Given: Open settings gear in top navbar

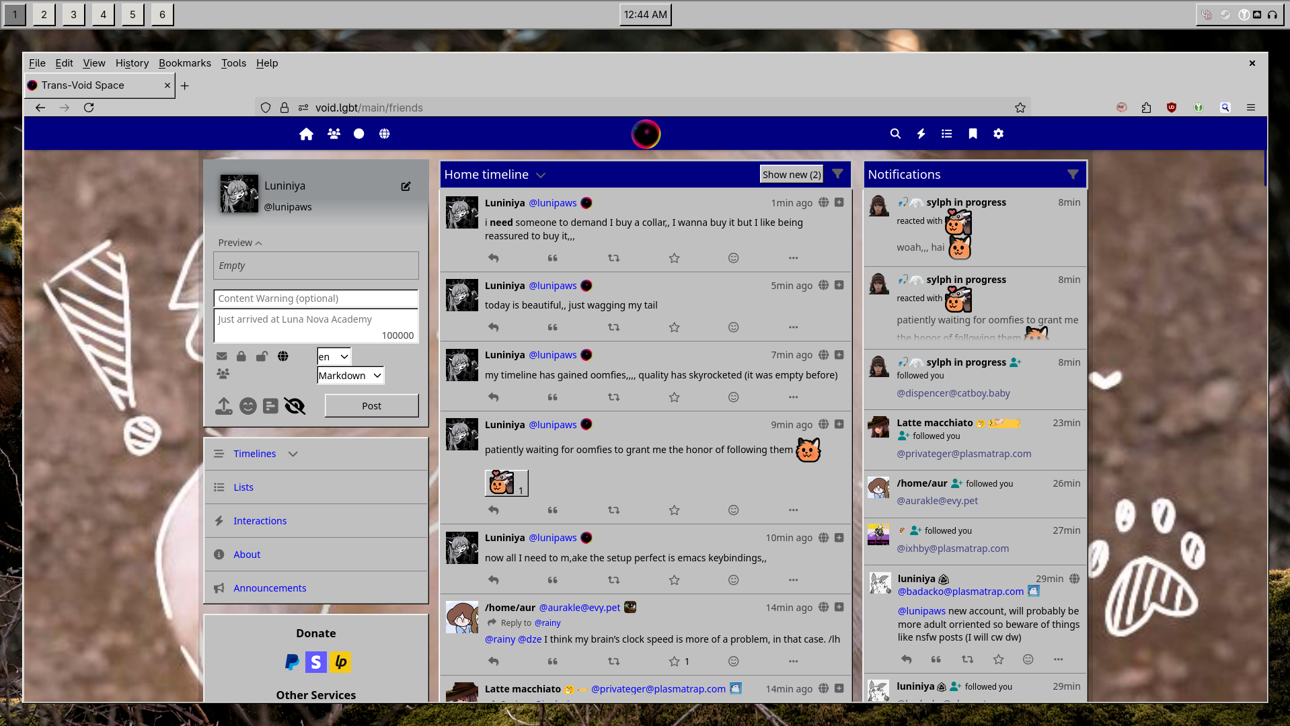Looking at the screenshot, I should [998, 134].
